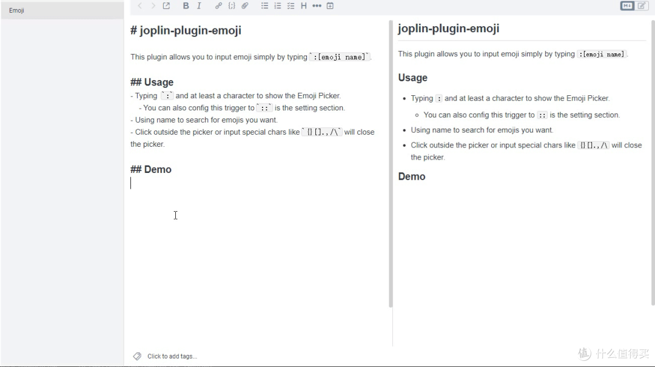Click the '## Demo' heading in editor
Viewport: 655px width, 367px height.
151,169
